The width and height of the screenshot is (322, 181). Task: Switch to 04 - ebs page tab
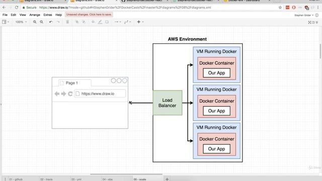tap(107, 179)
